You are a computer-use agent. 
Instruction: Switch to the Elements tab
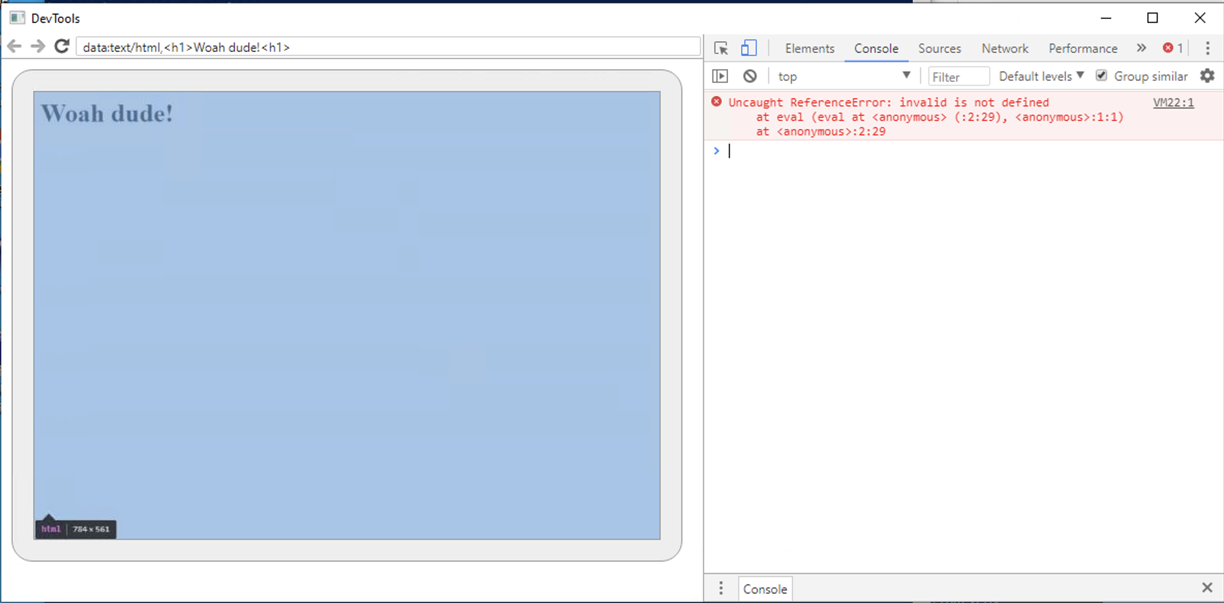click(x=809, y=49)
